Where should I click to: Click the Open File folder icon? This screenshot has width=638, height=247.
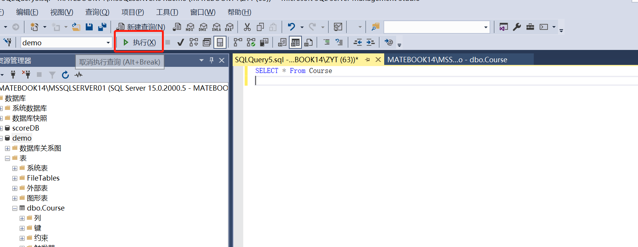(76, 27)
